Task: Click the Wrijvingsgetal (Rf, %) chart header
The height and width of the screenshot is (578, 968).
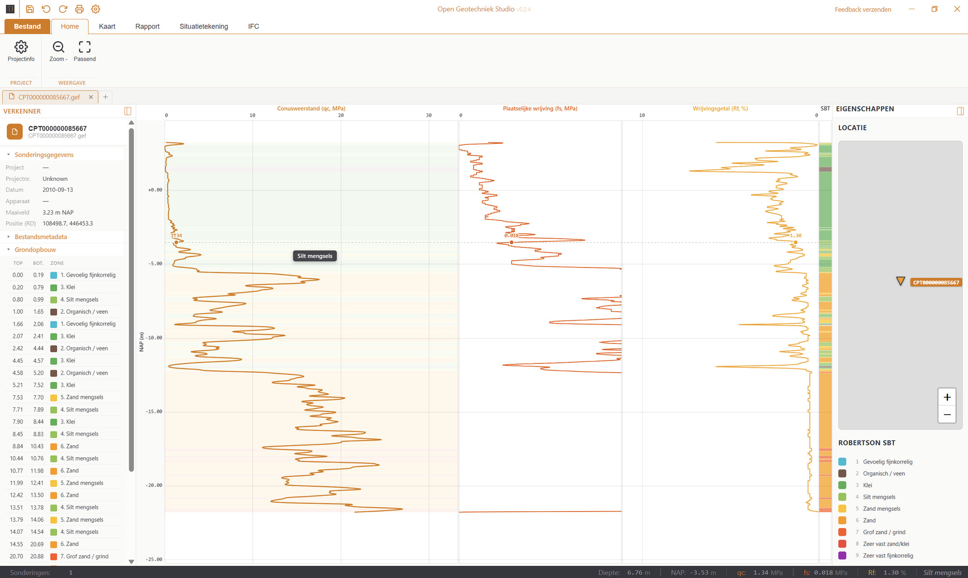Action: [x=720, y=109]
